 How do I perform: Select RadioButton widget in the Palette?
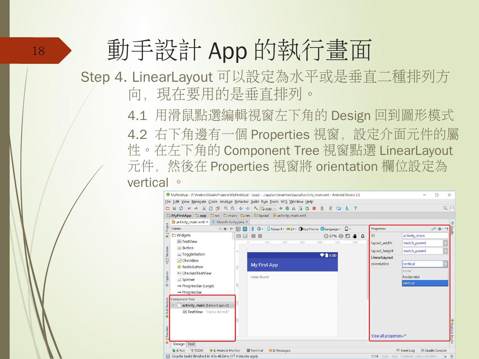[x=192, y=267]
